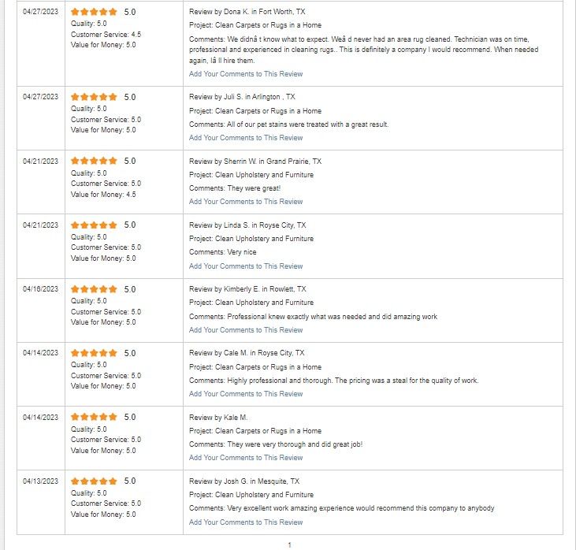Add comments to Dona K.'s review
Image resolution: width=576 pixels, height=550 pixels.
246,74
